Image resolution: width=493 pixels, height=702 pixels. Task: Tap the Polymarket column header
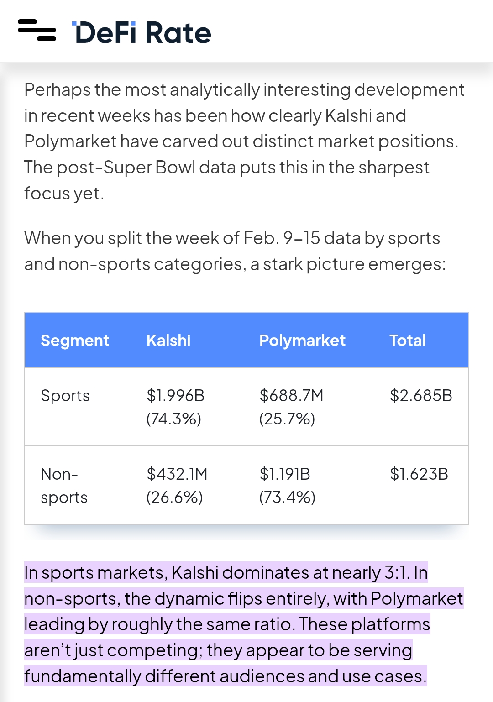click(x=302, y=341)
